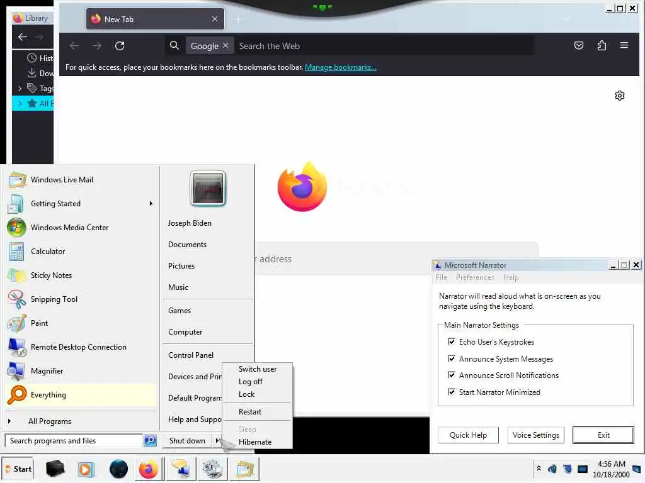This screenshot has height=483, width=645.
Task: Choose Switch user from power menu
Action: click(x=258, y=369)
